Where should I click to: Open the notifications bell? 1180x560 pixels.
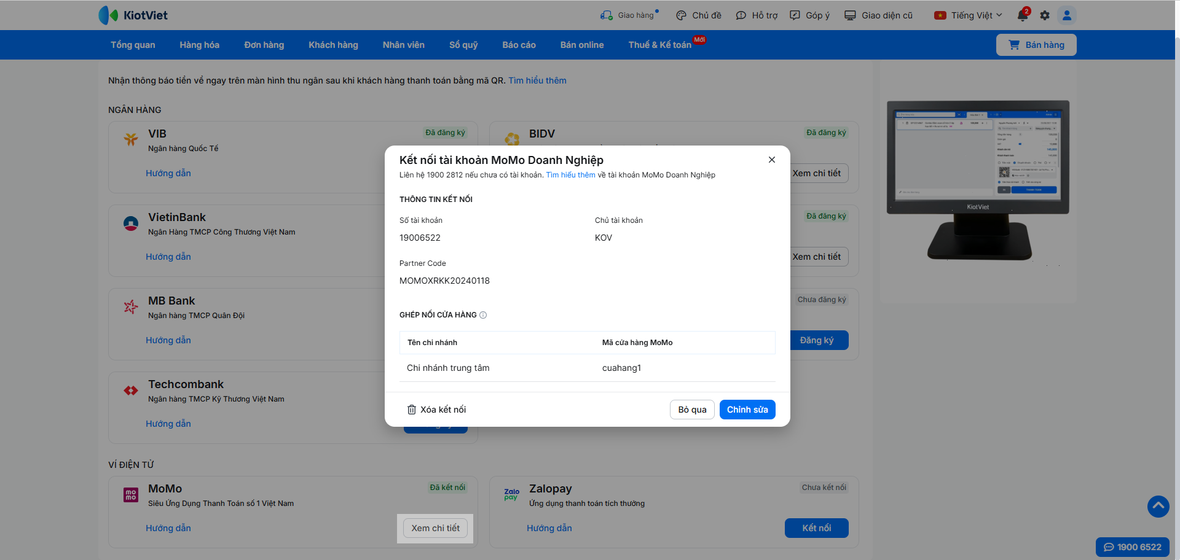tap(1023, 15)
